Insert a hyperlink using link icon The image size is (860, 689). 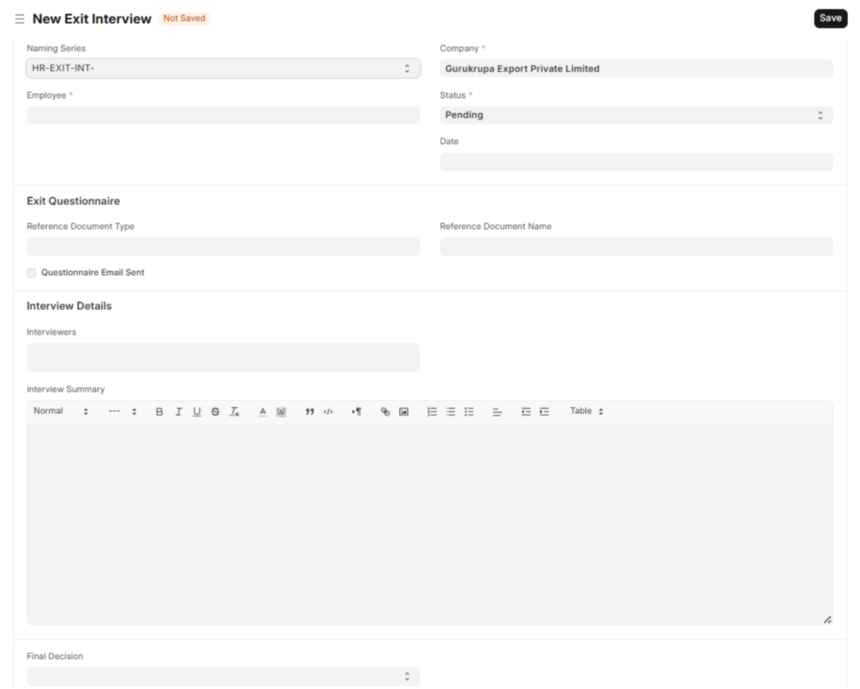(385, 412)
